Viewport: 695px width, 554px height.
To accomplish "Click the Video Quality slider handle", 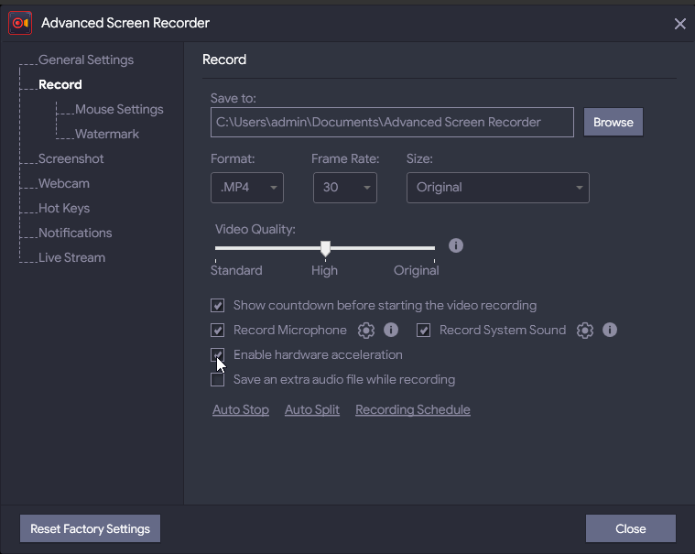I will pyautogui.click(x=325, y=249).
